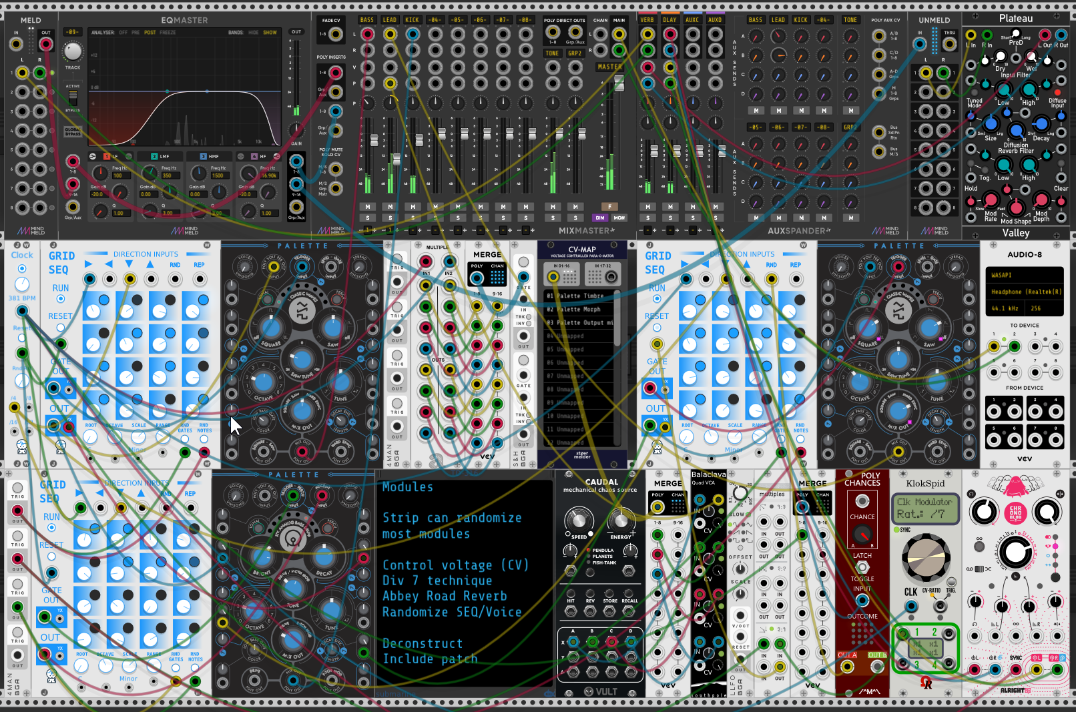Click the MAIN left output jack on MixMaster
The image size is (1076, 712).
tap(619, 33)
